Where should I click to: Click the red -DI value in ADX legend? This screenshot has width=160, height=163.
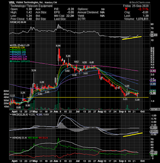click(x=43, y=138)
